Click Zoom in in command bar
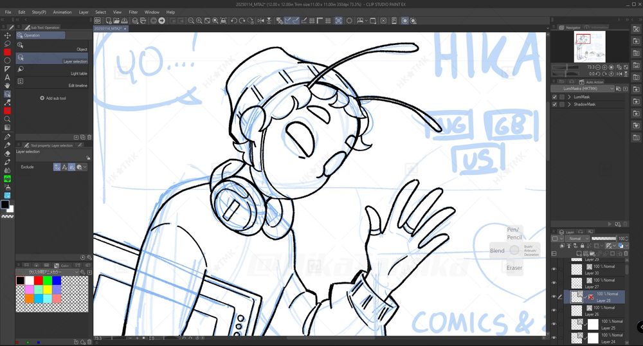Screen dimensions: 643x346 pyautogui.click(x=199, y=21)
